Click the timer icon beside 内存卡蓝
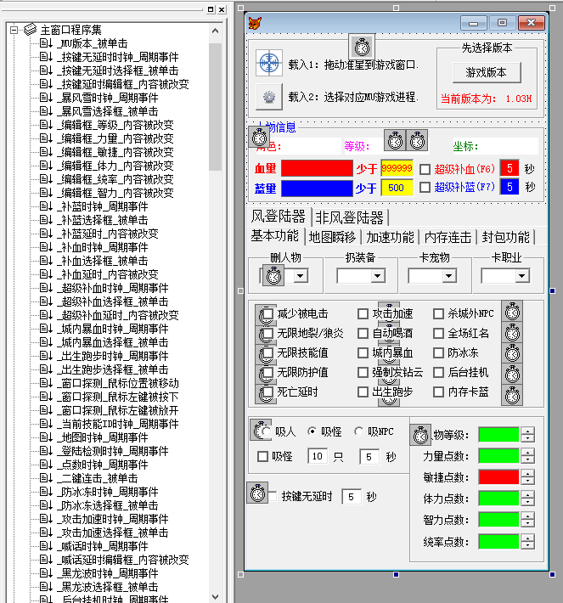This screenshot has height=603, width=563. (512, 393)
